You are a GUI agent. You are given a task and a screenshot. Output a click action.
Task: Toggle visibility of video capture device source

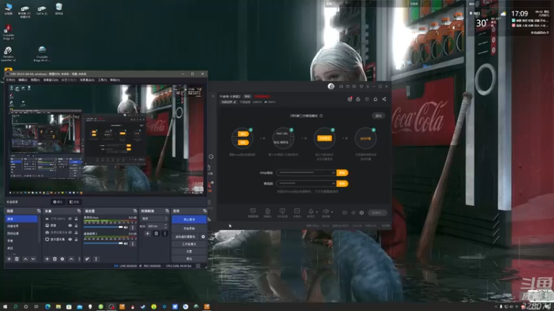point(70,232)
